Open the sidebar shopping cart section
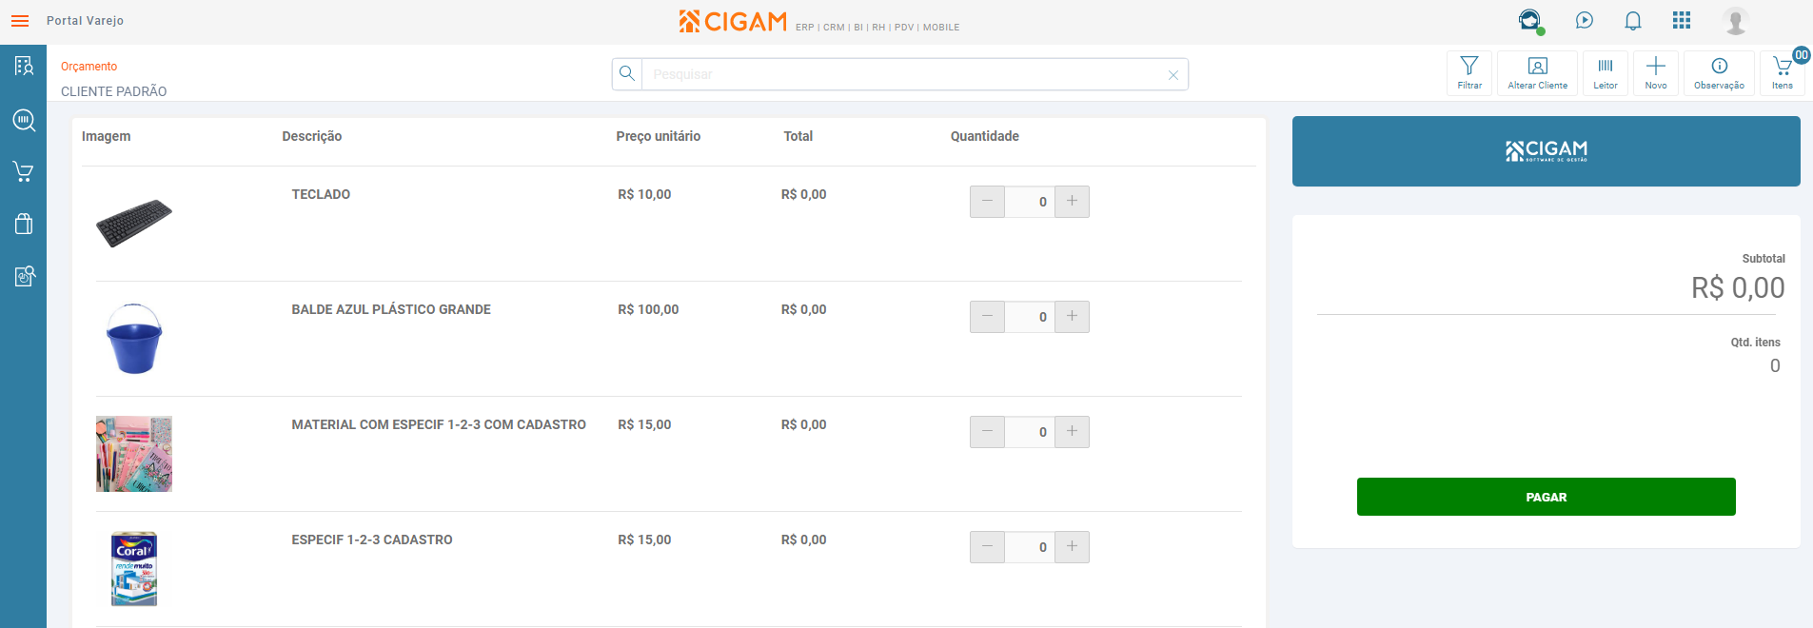 pyautogui.click(x=23, y=172)
